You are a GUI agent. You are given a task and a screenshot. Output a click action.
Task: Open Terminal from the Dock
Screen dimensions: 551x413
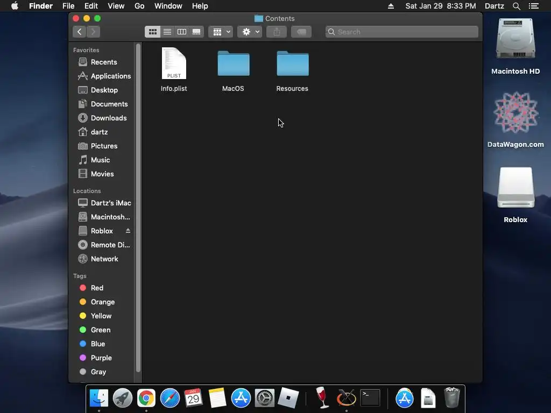[x=370, y=398]
